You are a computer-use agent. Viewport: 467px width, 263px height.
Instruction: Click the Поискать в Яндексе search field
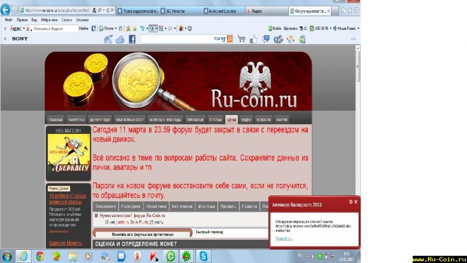54,28
